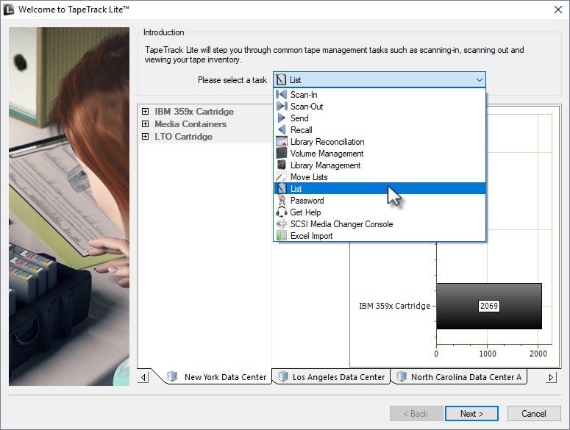The height and width of the screenshot is (430, 570).
Task: Choose Scan-Out from the task list
Action: [x=380, y=106]
